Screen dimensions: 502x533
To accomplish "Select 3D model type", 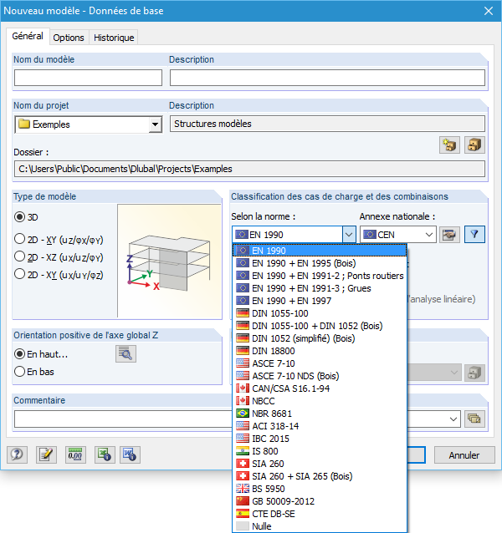I will pos(20,217).
